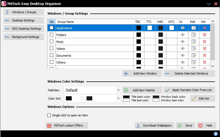Toggle visibility eye for Folders group
Image resolution: width=220 pixels, height=137 pixels.
click(x=183, y=35)
